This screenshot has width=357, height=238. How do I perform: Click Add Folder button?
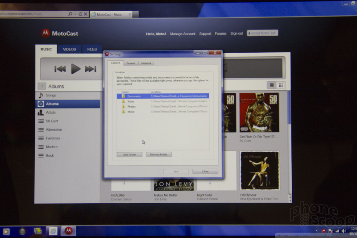pyautogui.click(x=129, y=154)
